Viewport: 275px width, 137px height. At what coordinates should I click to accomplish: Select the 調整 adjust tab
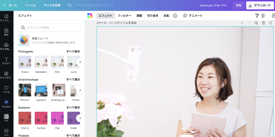click(x=139, y=15)
